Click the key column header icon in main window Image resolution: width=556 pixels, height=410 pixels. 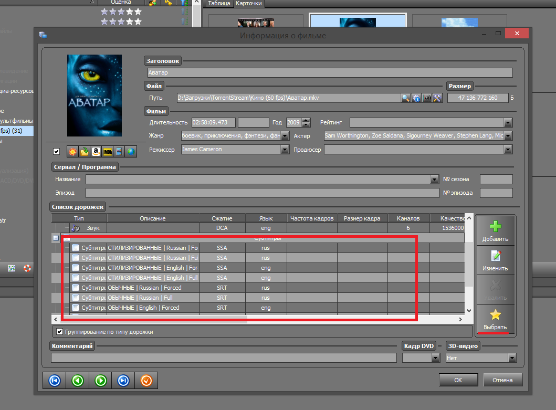[169, 3]
